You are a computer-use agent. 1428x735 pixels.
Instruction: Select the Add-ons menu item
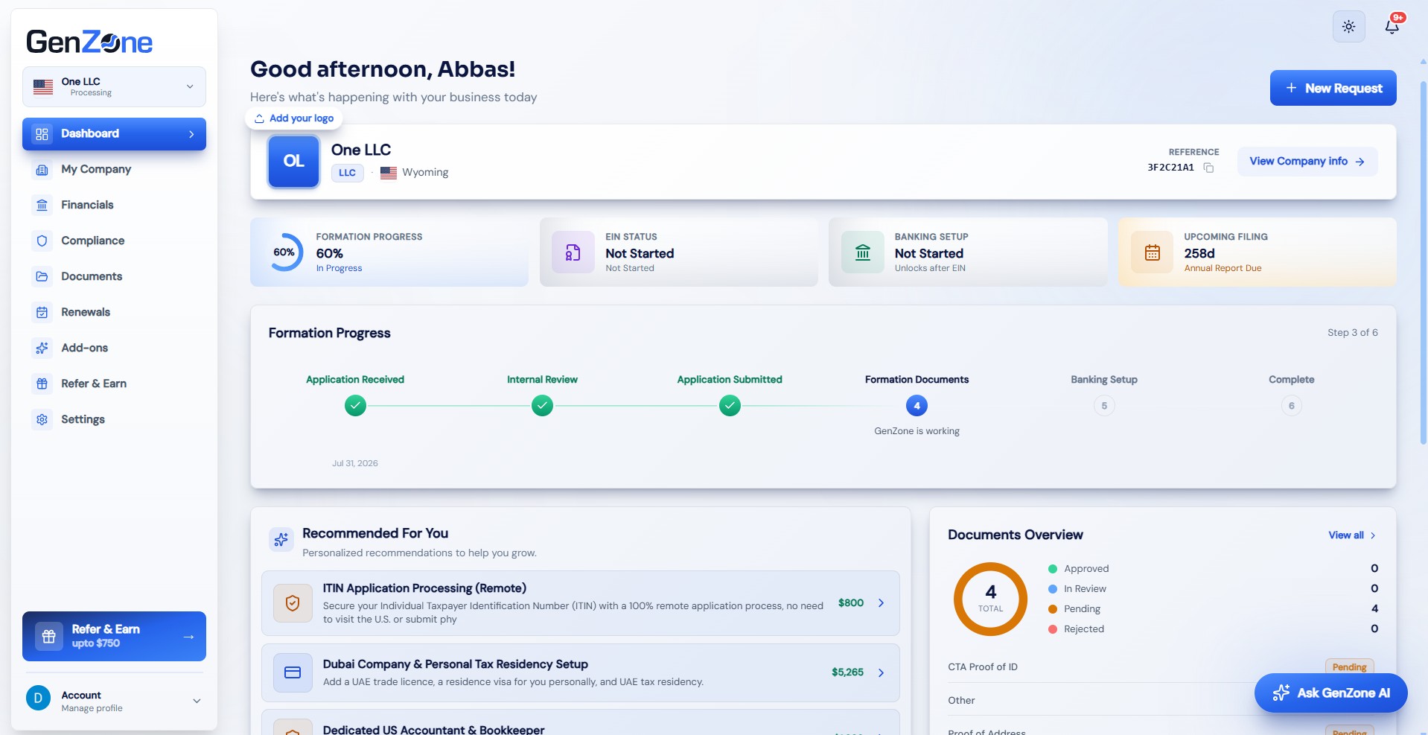[x=114, y=349]
